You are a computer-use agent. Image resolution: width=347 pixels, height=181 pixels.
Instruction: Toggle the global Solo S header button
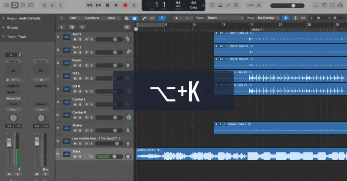[83, 27]
